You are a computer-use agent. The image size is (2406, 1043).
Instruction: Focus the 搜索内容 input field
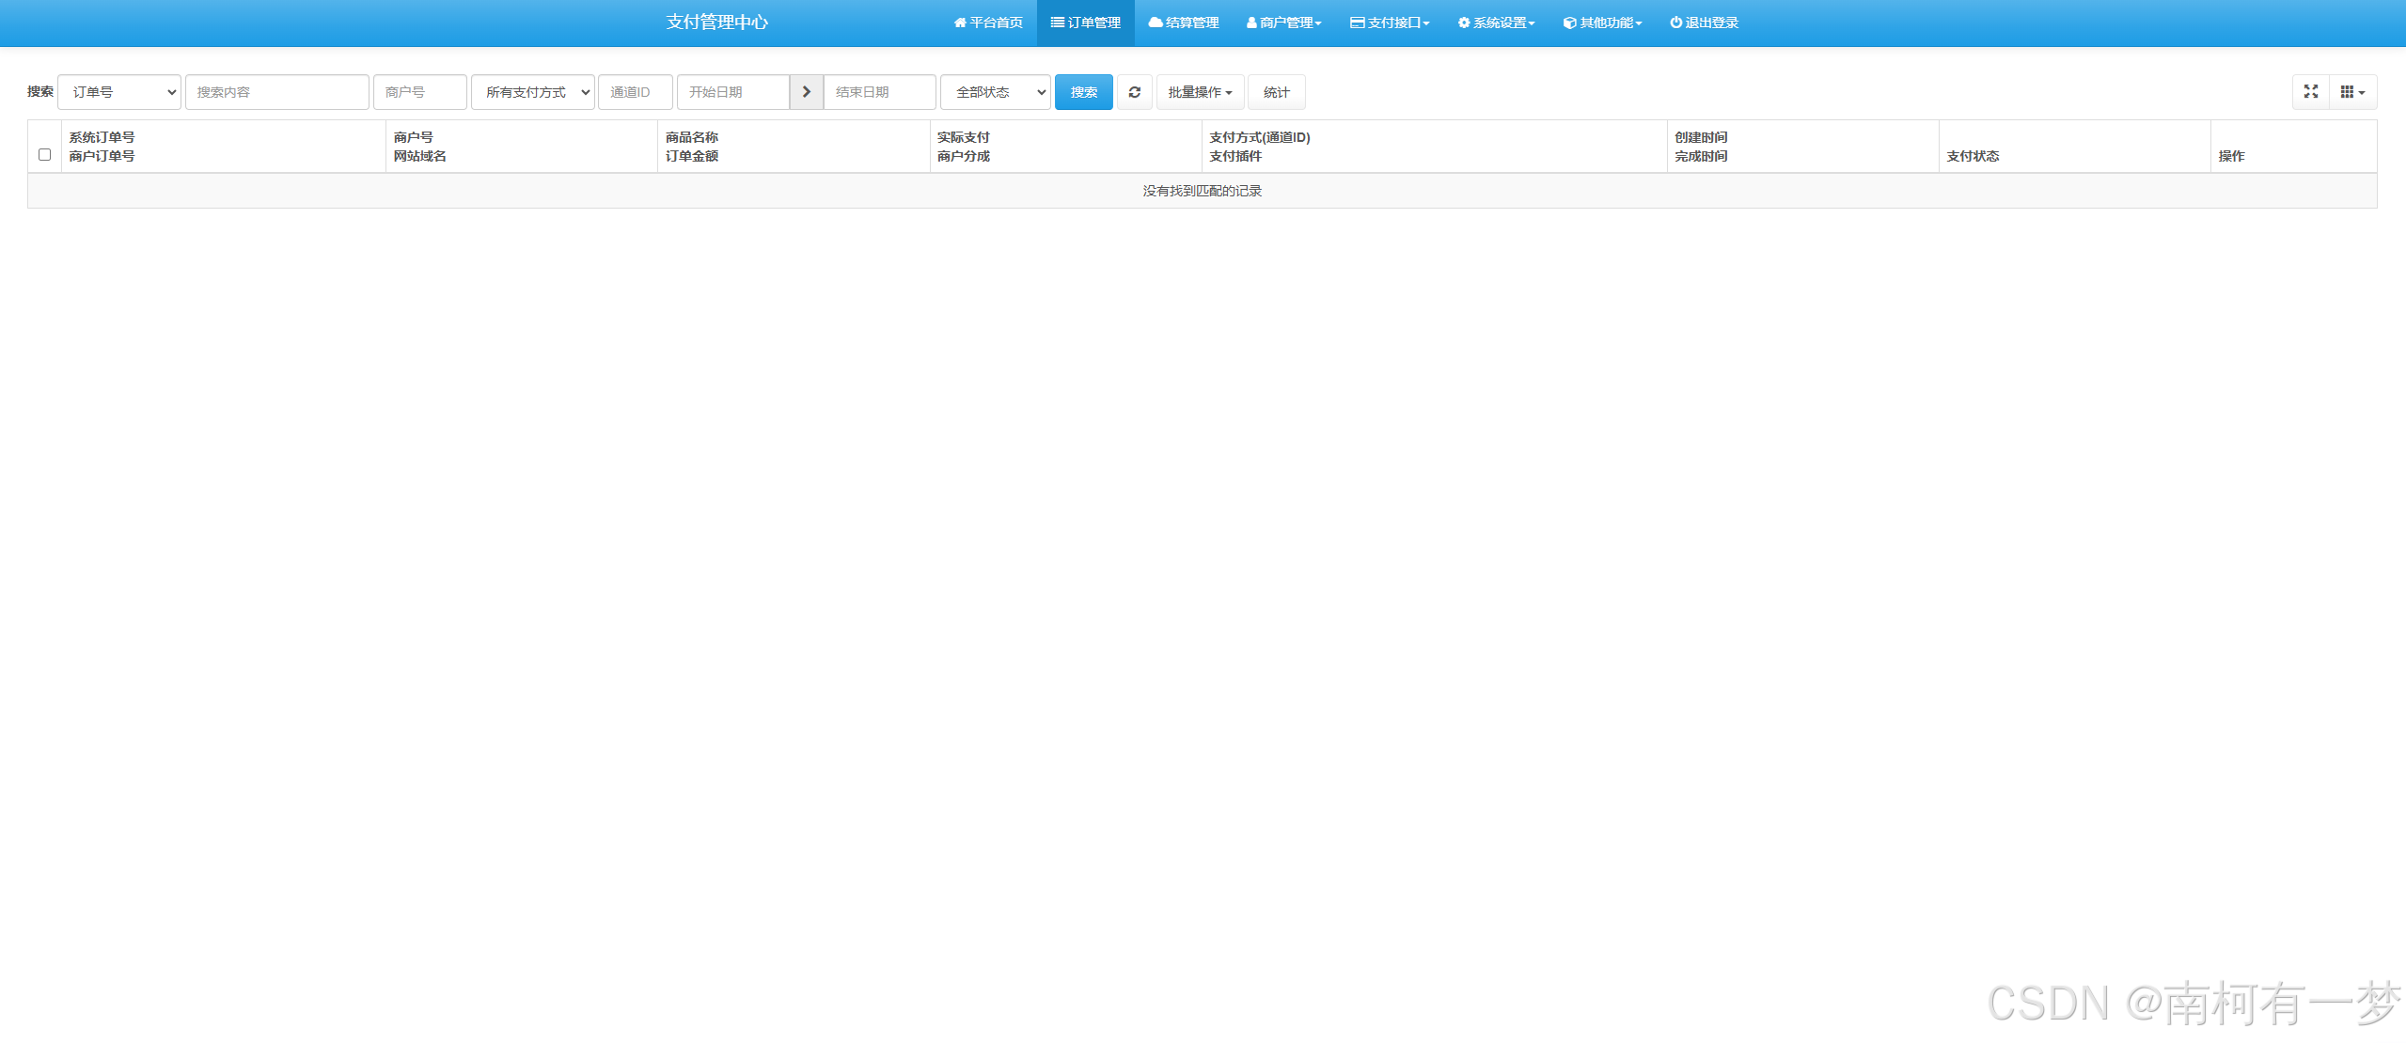tap(276, 92)
